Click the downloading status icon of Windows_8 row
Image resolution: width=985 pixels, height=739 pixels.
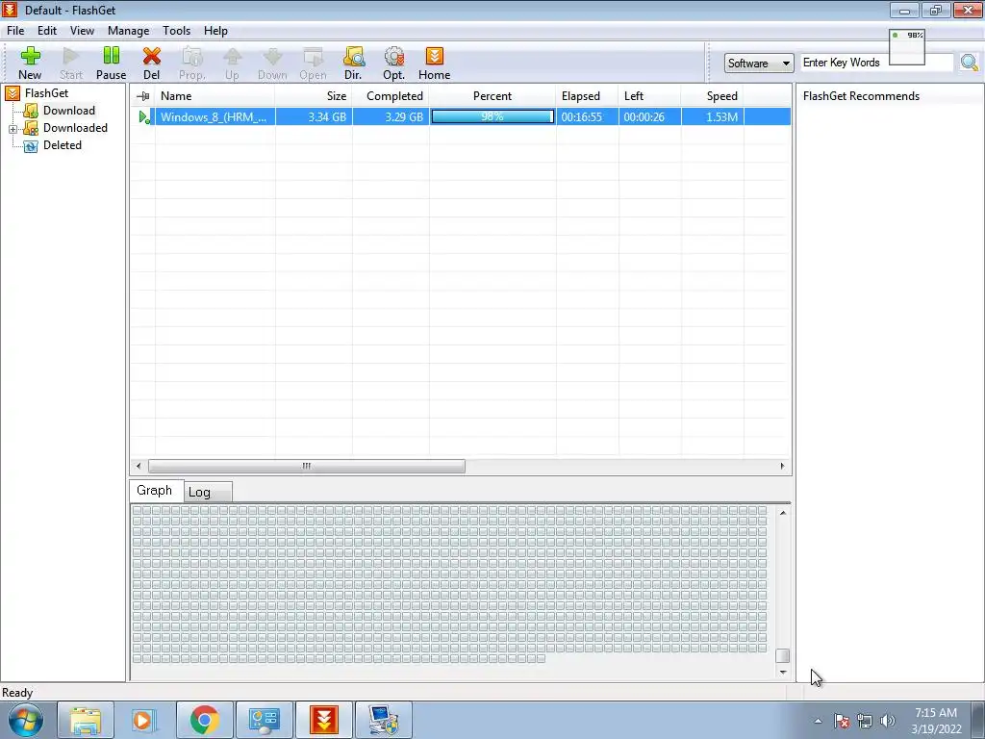[x=144, y=116]
